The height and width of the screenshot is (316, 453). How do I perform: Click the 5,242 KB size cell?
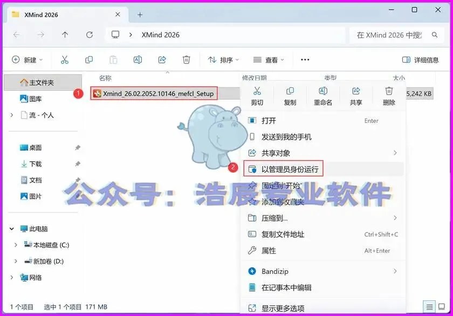click(x=419, y=94)
